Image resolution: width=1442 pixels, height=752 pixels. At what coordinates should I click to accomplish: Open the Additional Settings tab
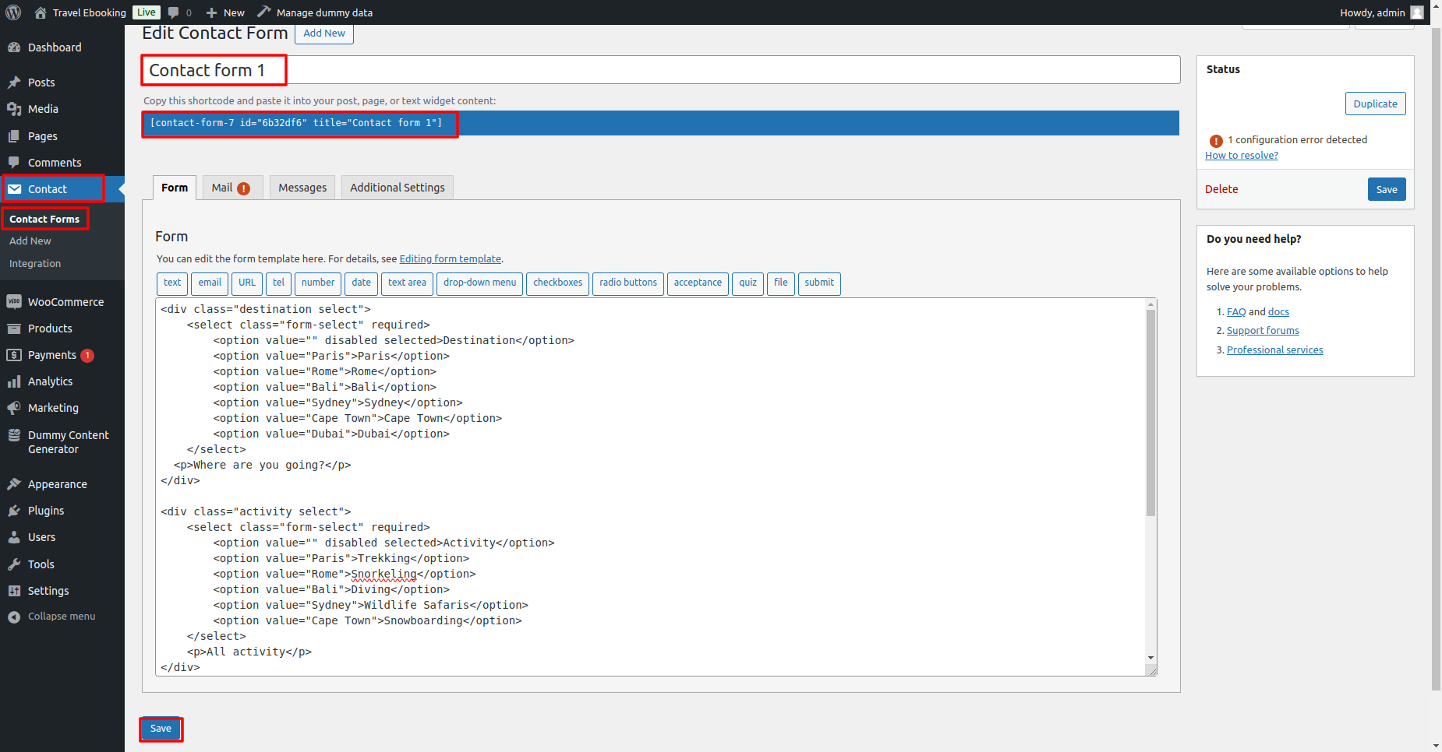(x=397, y=188)
